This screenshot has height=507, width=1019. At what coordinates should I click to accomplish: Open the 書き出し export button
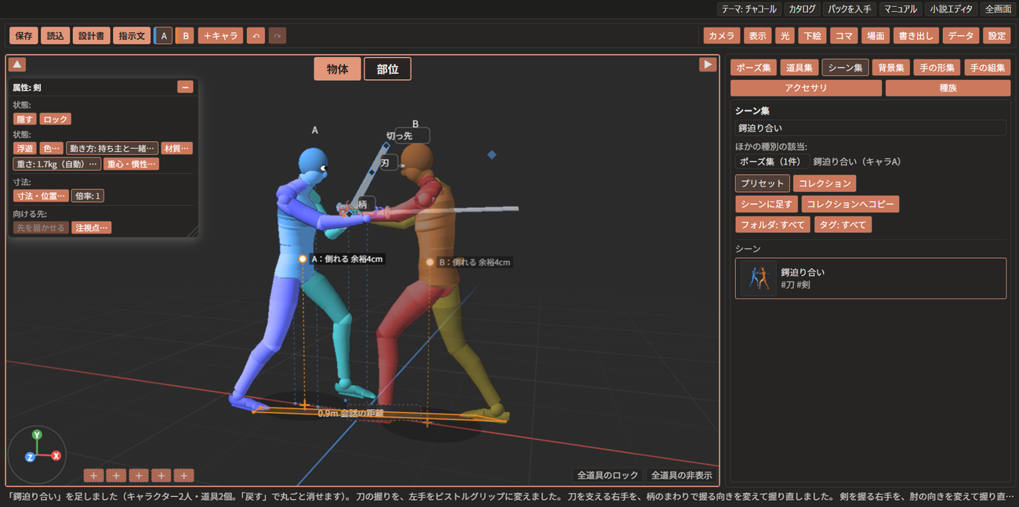pos(916,36)
